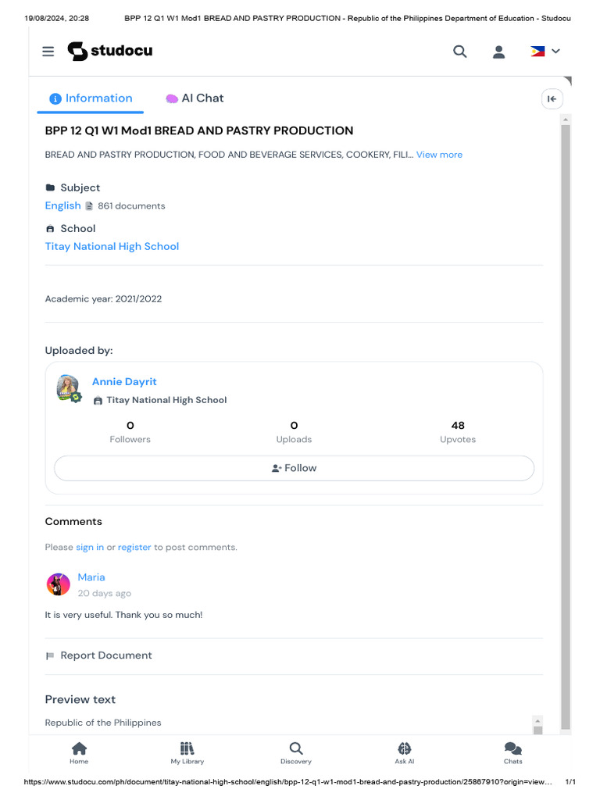Switch to the Information tab
Image resolution: width=600 pixels, height=800 pixels.
pos(91,98)
